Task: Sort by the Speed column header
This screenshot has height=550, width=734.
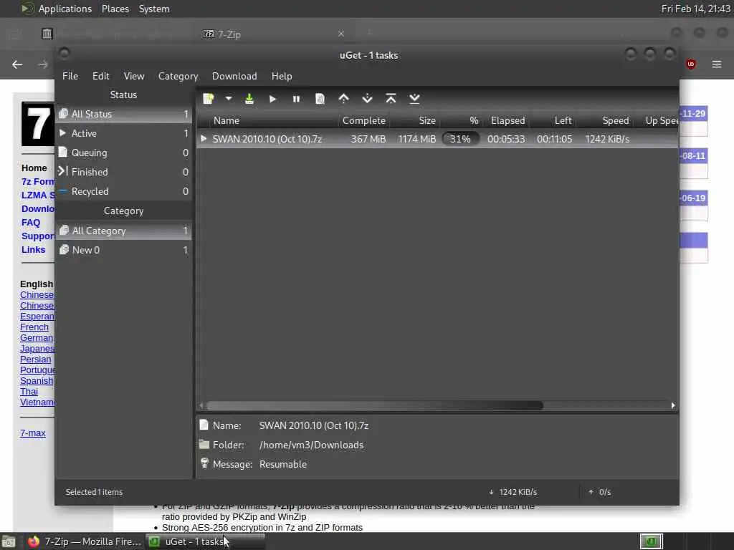Action: 606,120
